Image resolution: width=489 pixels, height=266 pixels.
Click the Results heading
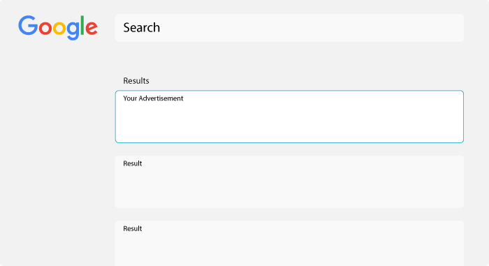(x=136, y=81)
